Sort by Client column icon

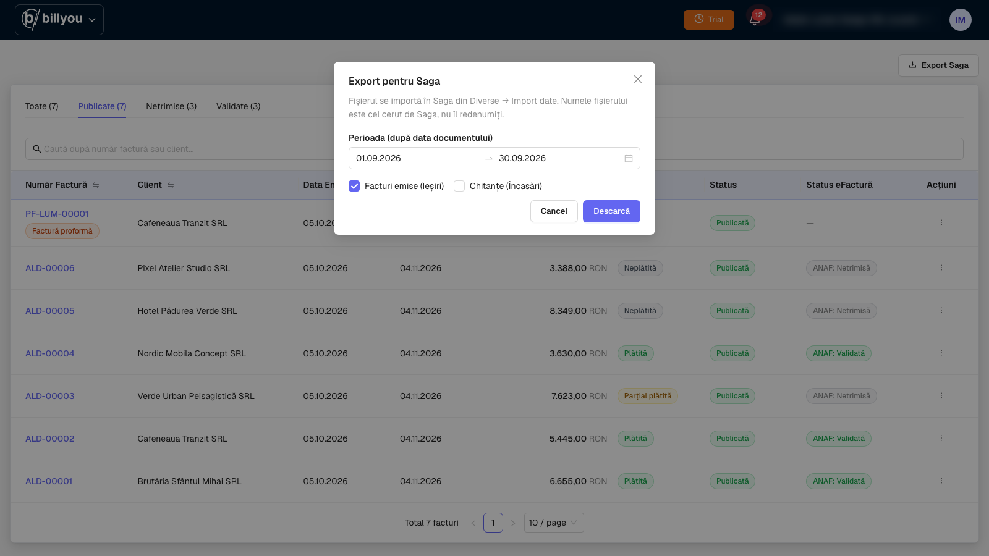tap(171, 185)
